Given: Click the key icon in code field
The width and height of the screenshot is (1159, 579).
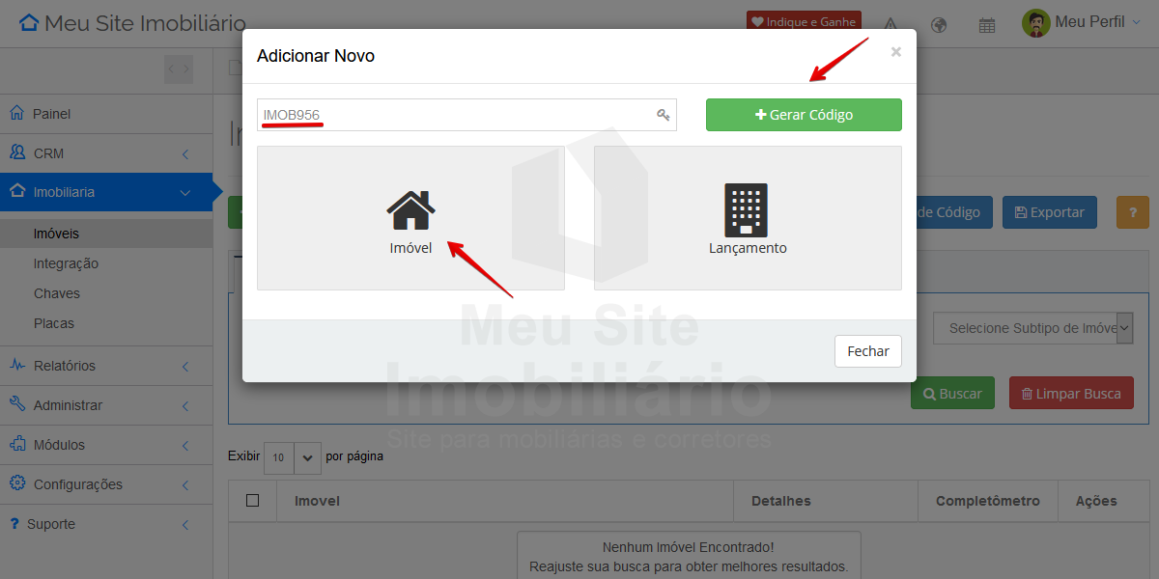Looking at the screenshot, I should click(x=664, y=115).
